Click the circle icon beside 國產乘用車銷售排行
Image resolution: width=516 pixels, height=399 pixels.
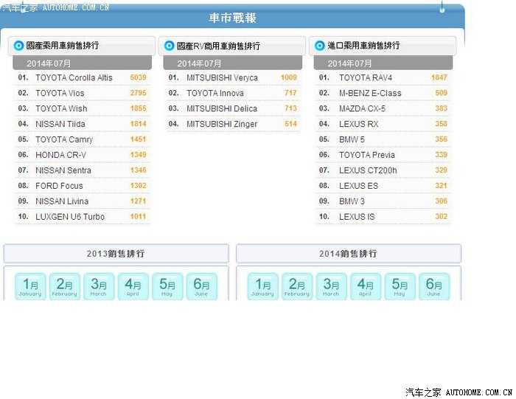18,46
